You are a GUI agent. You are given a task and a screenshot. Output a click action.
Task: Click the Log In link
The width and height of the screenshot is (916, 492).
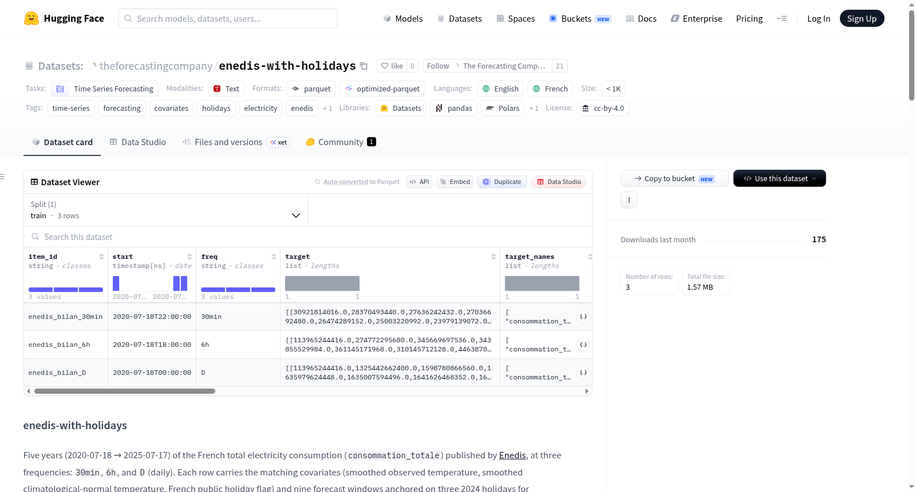[819, 18]
